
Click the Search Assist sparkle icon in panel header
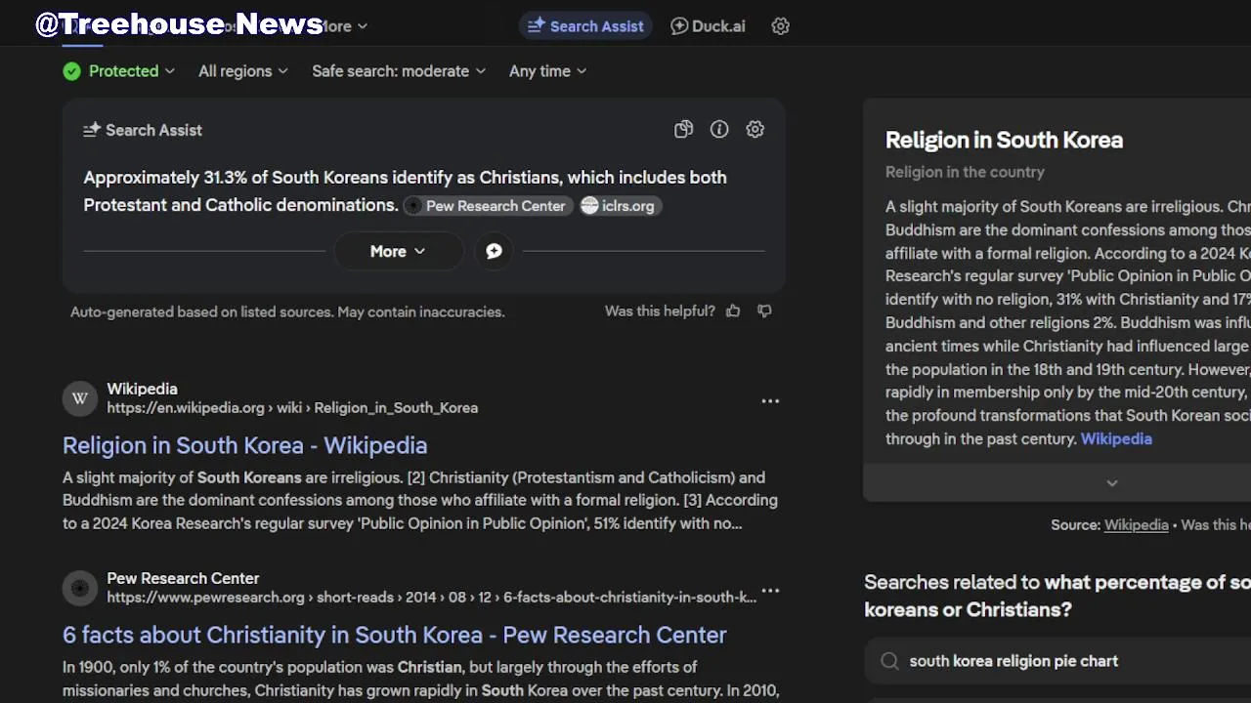(x=92, y=130)
